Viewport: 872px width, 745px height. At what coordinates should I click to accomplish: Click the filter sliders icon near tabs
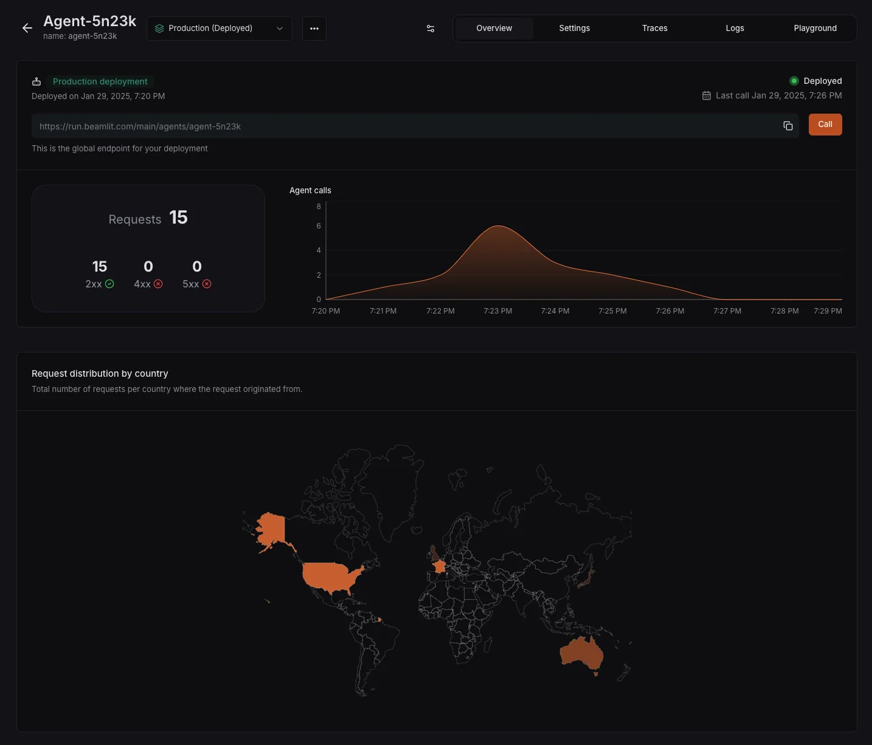tap(431, 29)
